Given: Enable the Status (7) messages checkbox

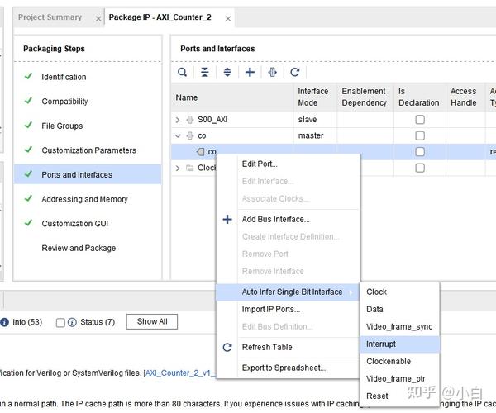Looking at the screenshot, I should tap(60, 322).
